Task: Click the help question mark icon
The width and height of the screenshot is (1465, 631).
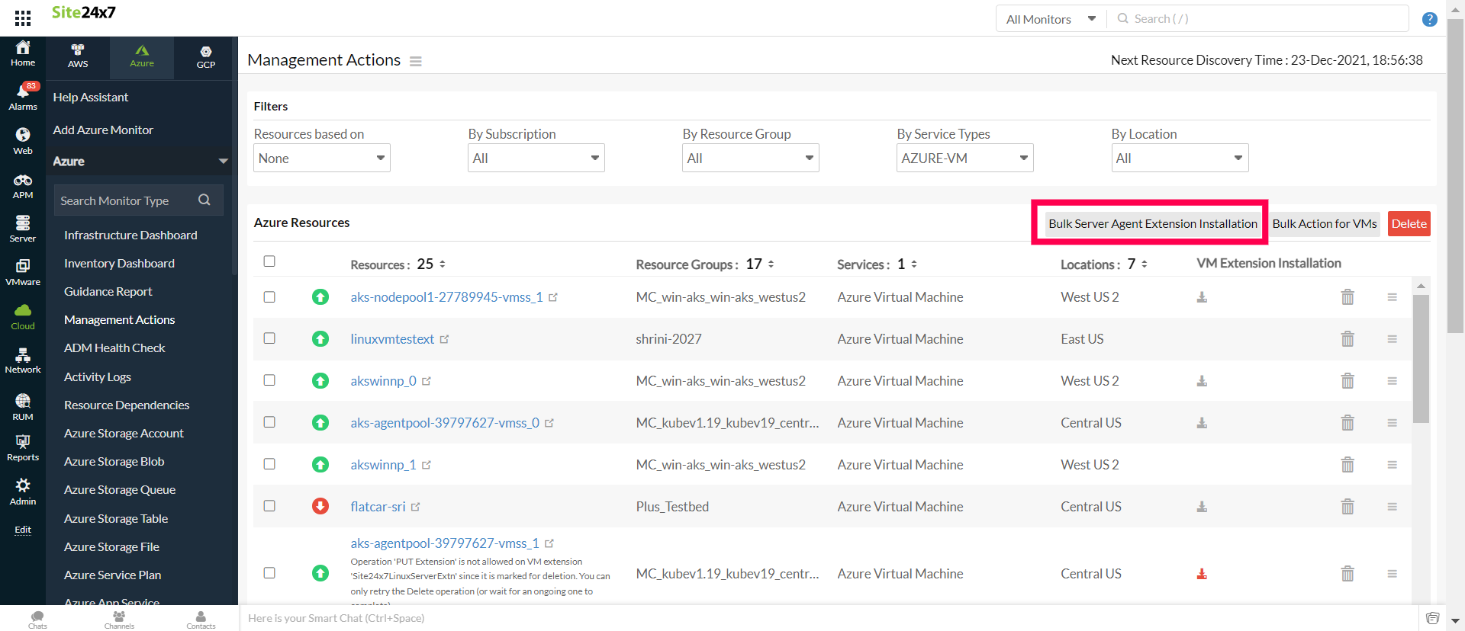Action: [1429, 20]
